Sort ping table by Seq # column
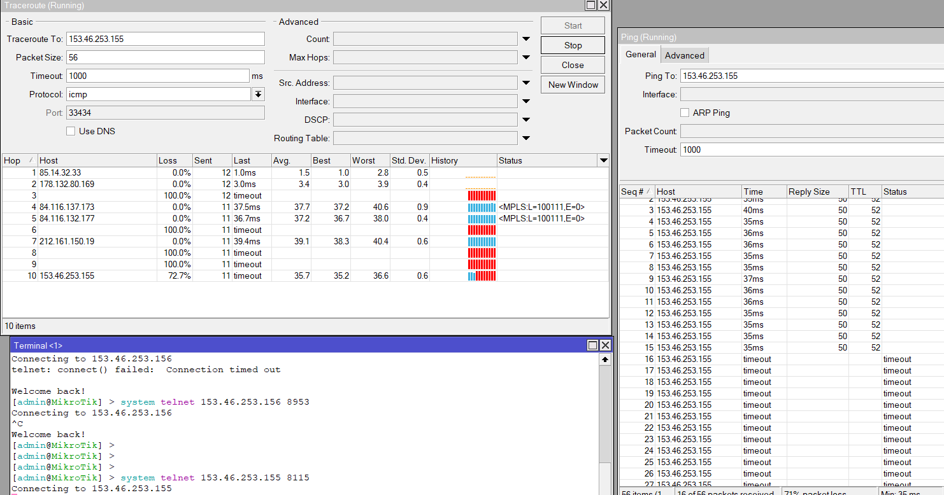The width and height of the screenshot is (944, 495). point(638,192)
